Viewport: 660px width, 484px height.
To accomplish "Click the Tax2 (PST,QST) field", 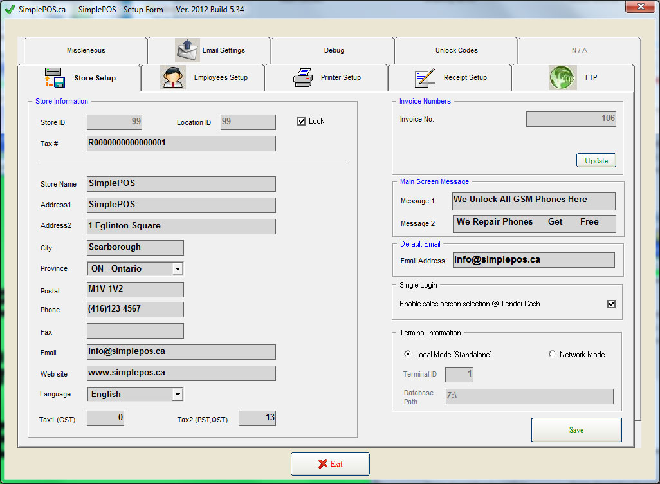I will pos(257,418).
